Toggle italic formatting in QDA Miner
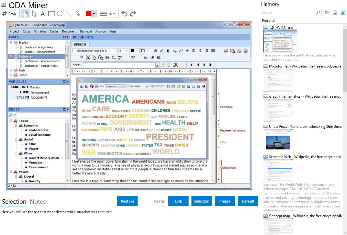 click(162, 51)
